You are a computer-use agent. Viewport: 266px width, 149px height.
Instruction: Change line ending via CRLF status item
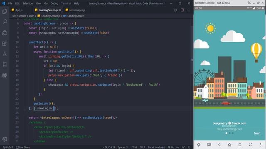click(x=142, y=147)
